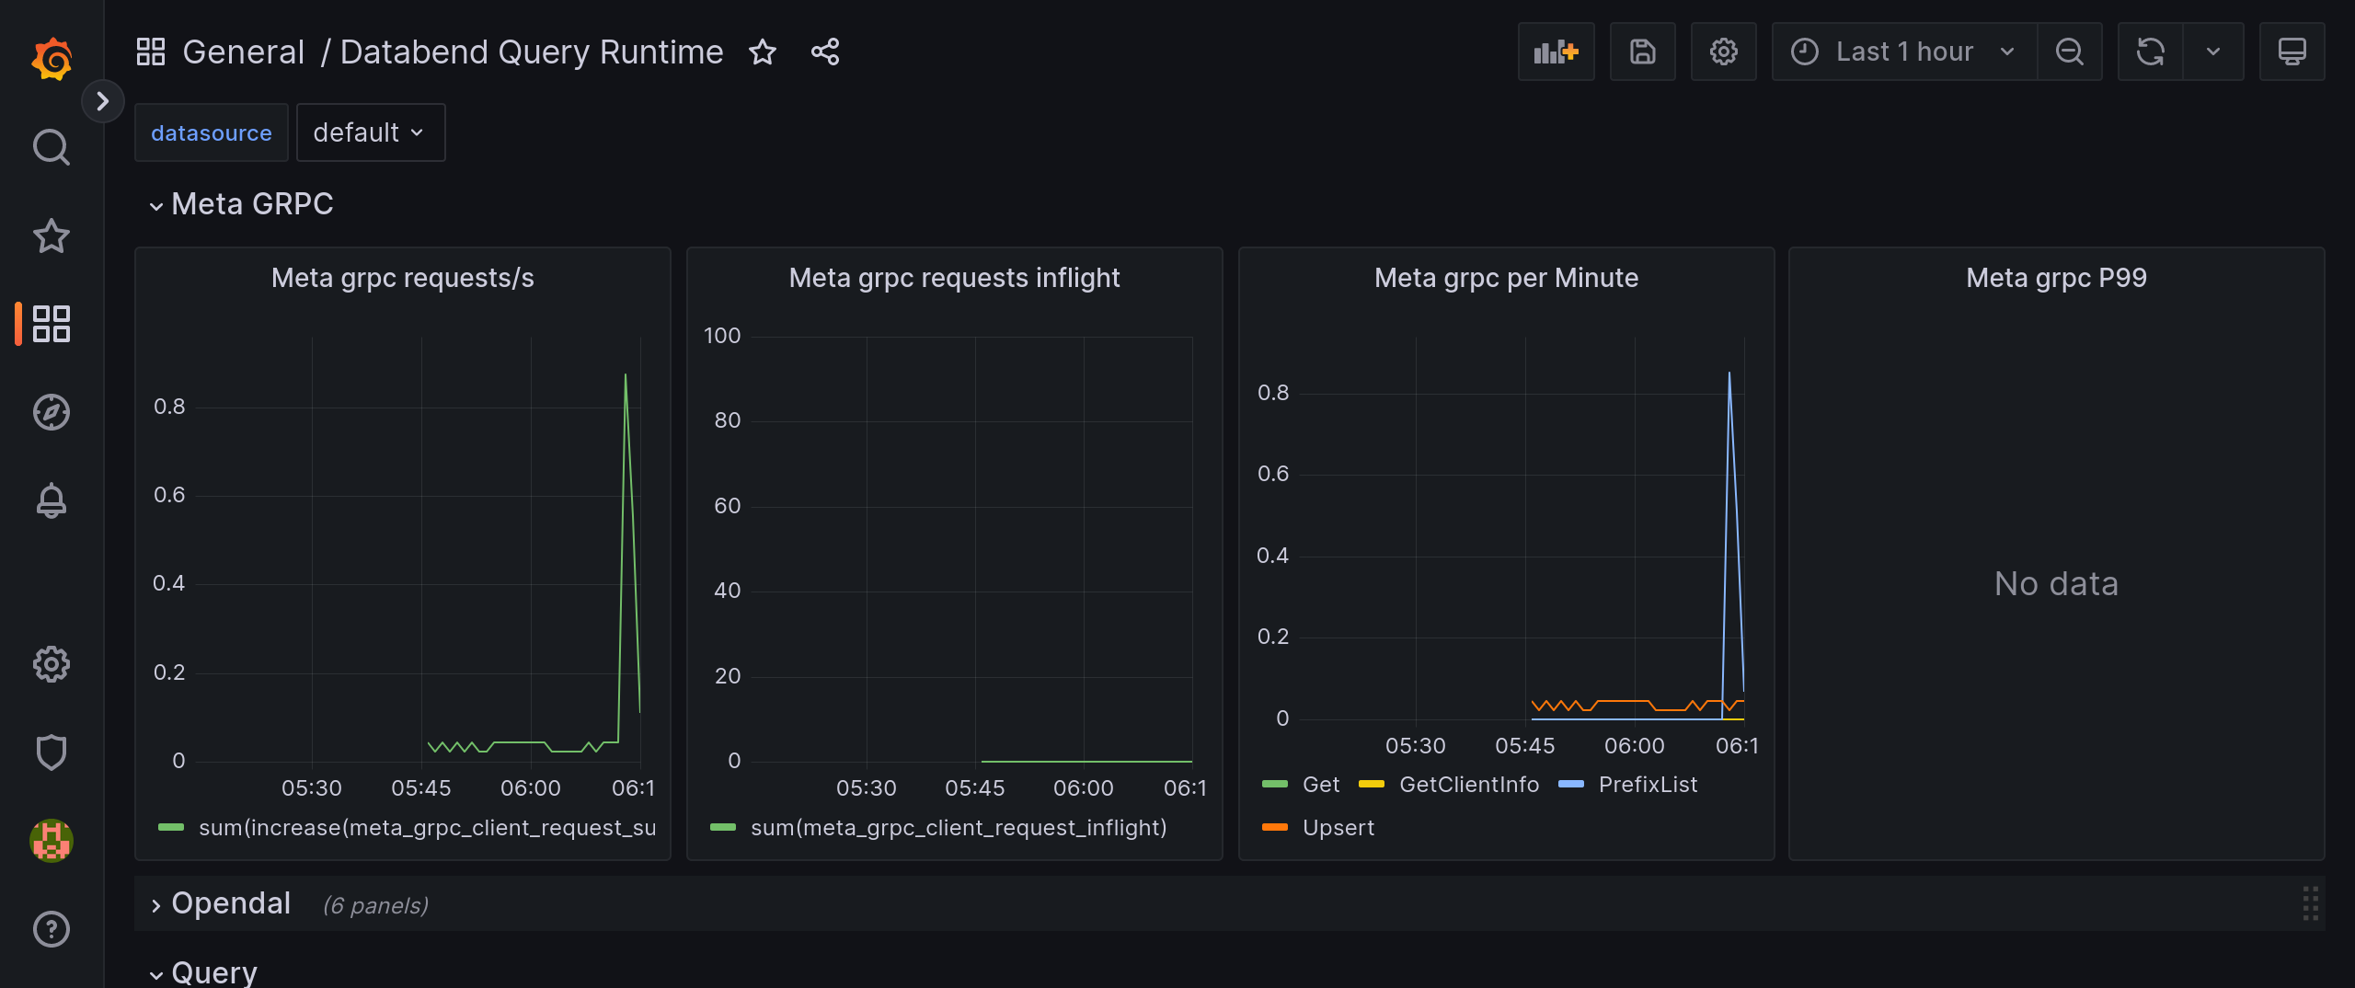Open the Last 1 hour time picker
This screenshot has width=2355, height=988.
pos(1902,52)
